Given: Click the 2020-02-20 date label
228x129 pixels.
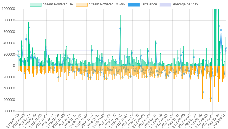Looking at the screenshot, I should tap(196, 120).
